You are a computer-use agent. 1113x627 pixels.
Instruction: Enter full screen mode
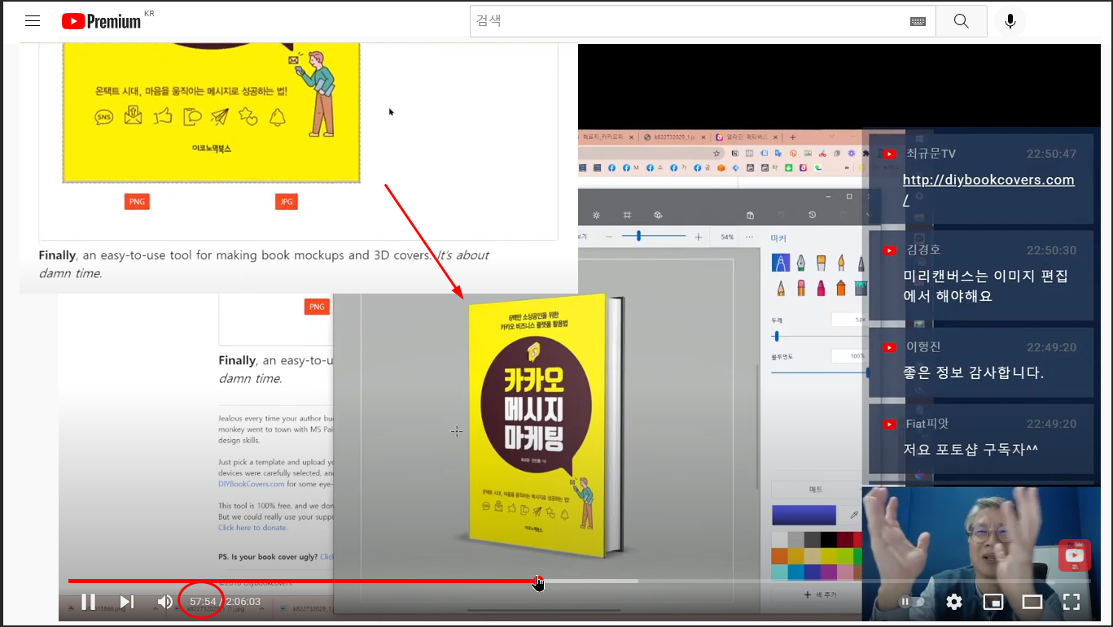[1071, 602]
